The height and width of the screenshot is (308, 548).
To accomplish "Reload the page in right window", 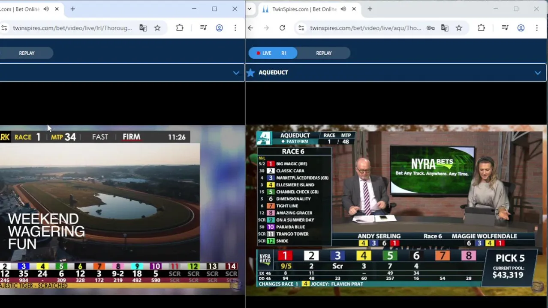I will pyautogui.click(x=282, y=28).
